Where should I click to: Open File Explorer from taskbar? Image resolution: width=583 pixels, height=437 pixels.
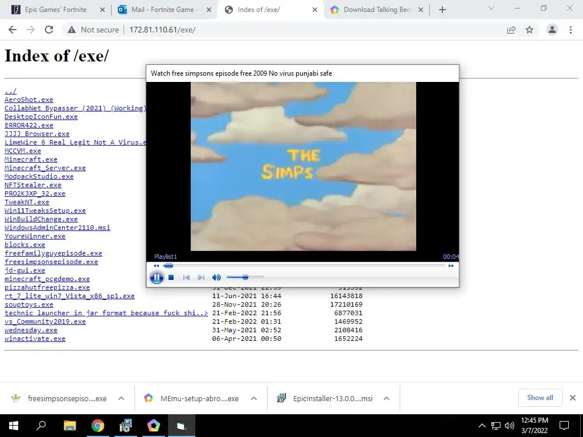pos(69,426)
